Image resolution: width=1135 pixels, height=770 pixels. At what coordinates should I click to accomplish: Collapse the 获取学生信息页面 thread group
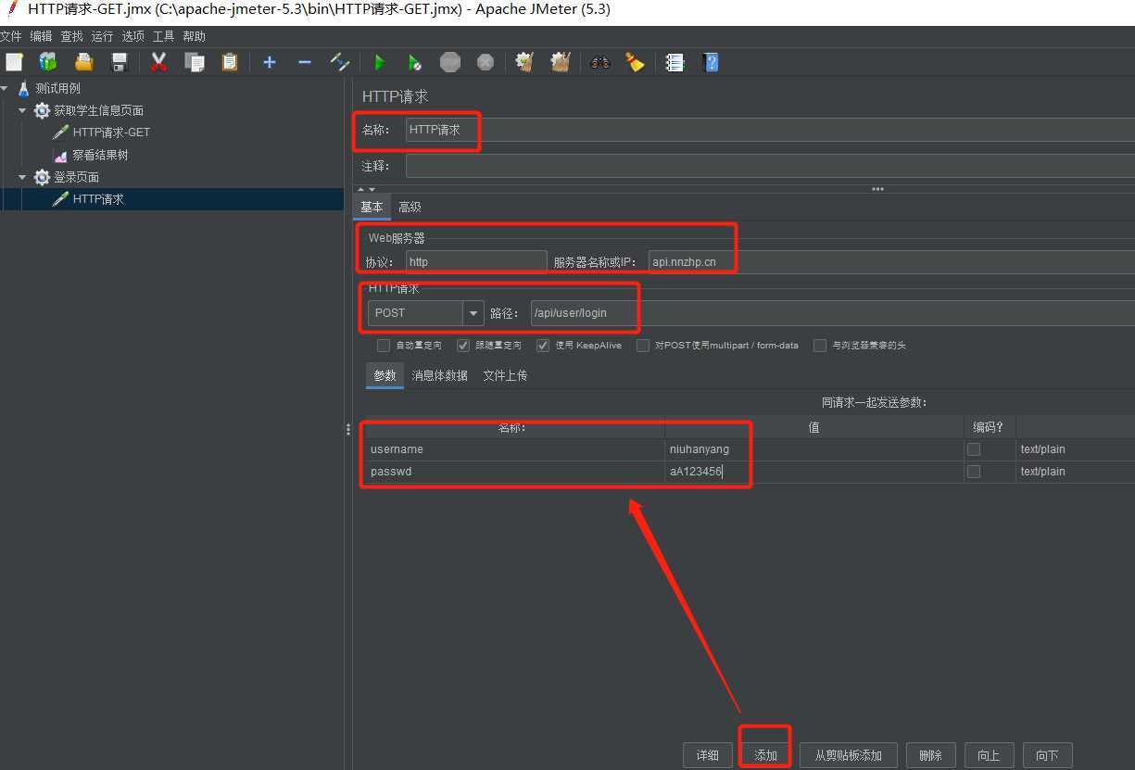(23, 110)
